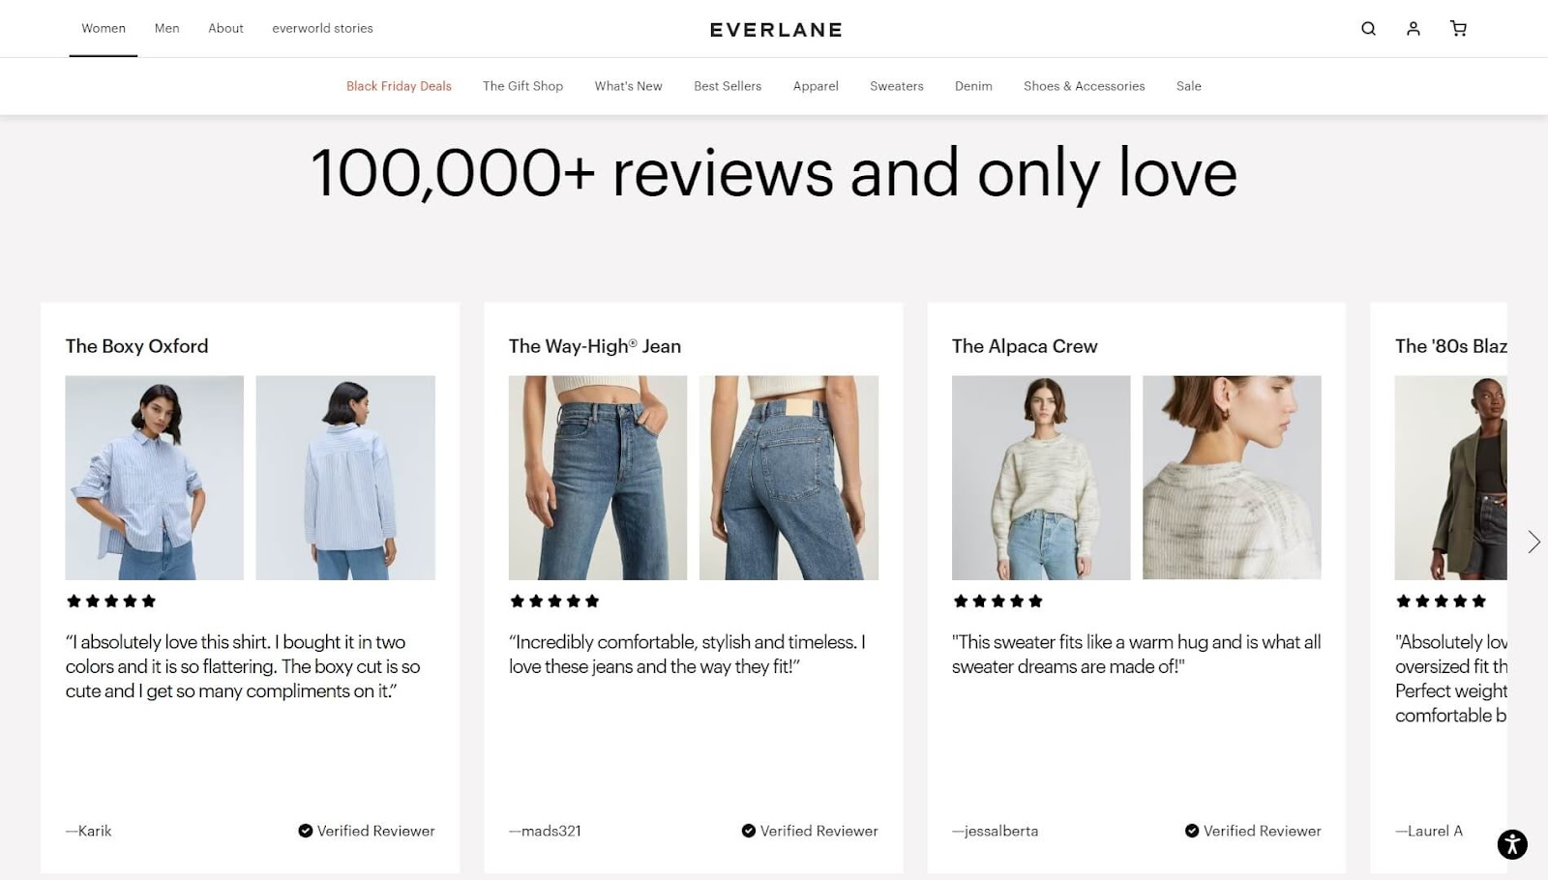Click jessalberta's Verified Reviewer checkmark badge
This screenshot has height=880, width=1548.
(1192, 831)
